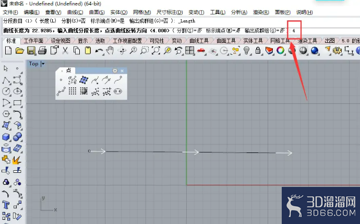Undo with the curved arrow icon

point(99,51)
